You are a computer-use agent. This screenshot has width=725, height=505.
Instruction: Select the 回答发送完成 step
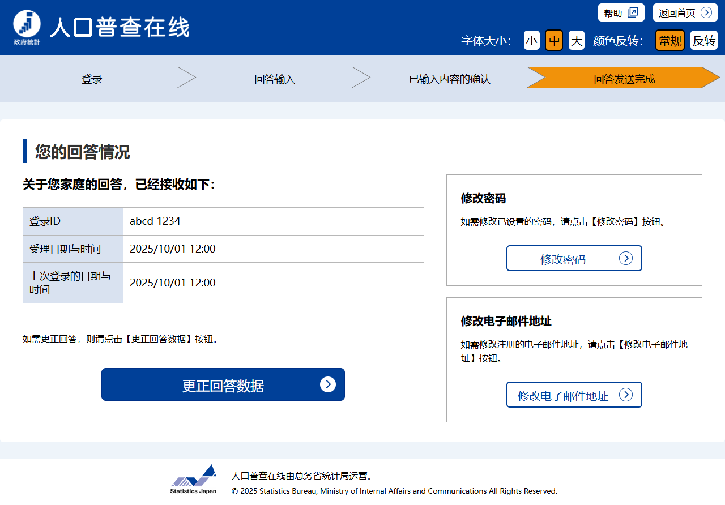(x=624, y=78)
